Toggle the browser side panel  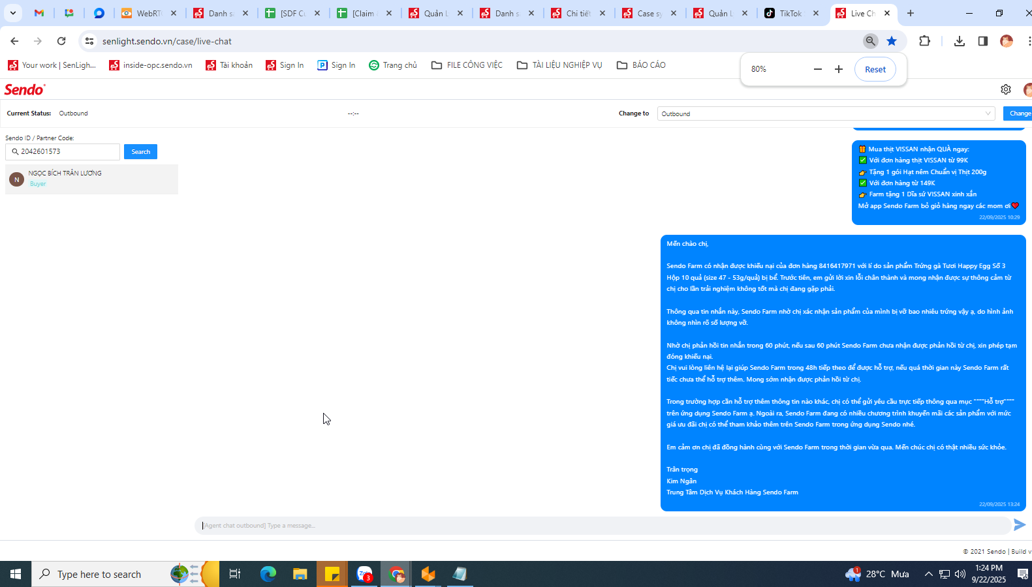982,41
